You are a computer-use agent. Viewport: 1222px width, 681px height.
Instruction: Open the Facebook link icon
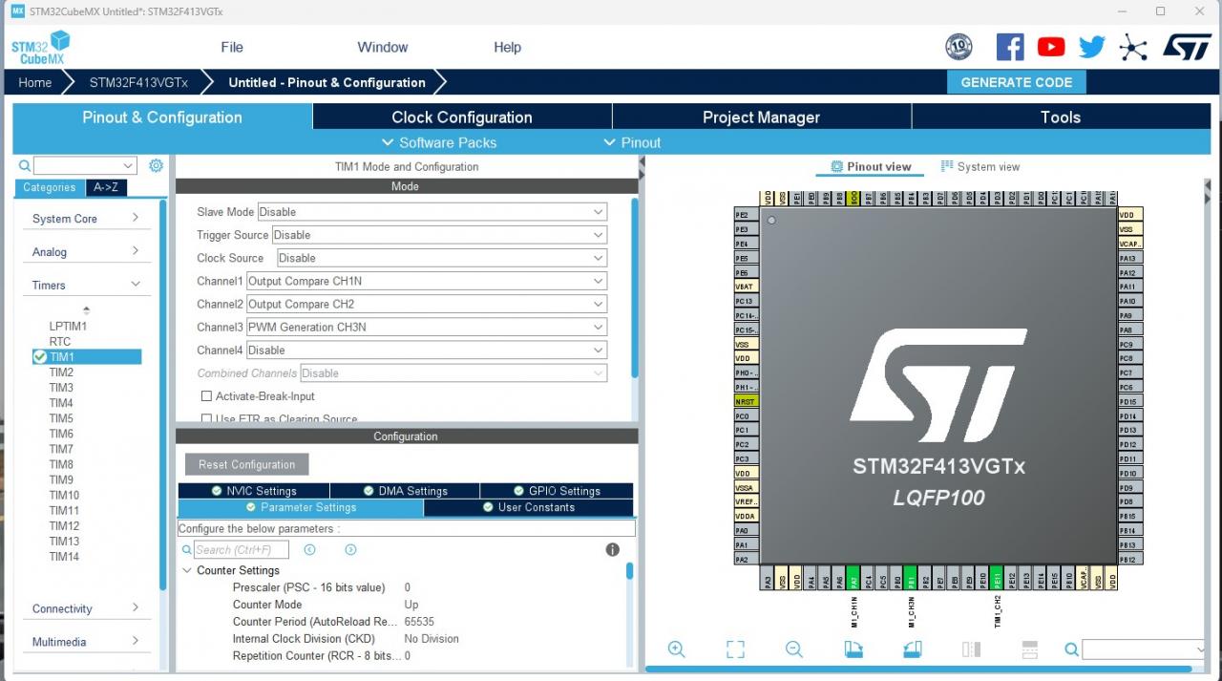pyautogui.click(x=1010, y=47)
